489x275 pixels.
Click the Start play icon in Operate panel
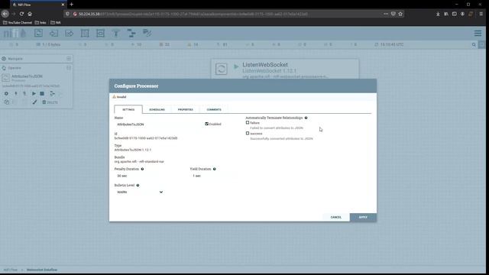point(34,93)
